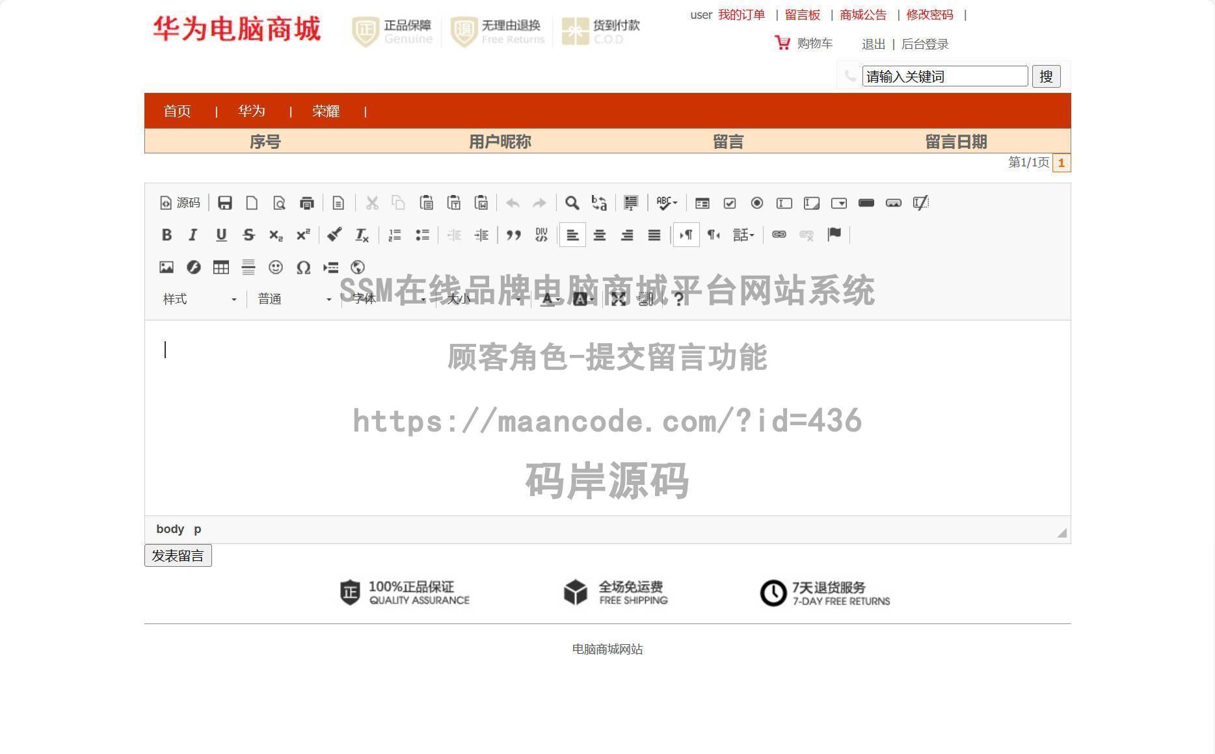Toggle block quote formatting
The height and width of the screenshot is (754, 1215).
pyautogui.click(x=514, y=235)
